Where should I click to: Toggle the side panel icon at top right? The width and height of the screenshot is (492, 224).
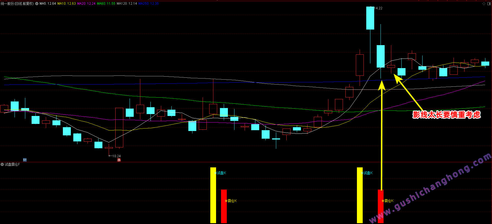[x=489, y=4]
